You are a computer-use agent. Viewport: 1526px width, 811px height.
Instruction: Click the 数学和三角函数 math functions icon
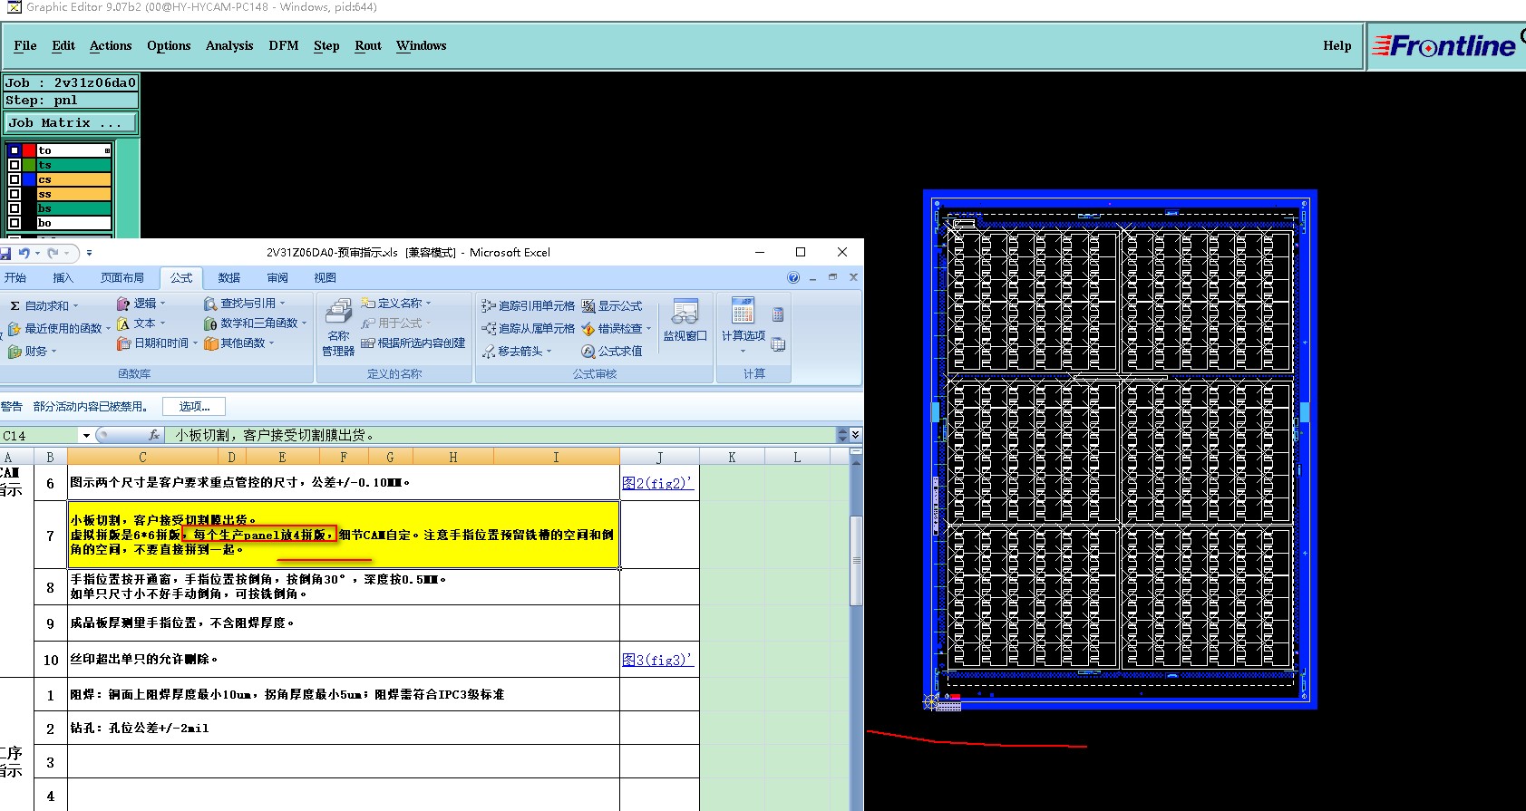210,323
